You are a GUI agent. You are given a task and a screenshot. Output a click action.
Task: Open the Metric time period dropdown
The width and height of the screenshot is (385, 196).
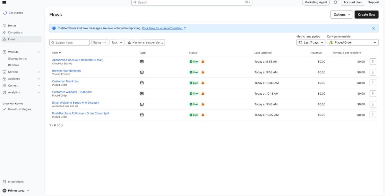click(x=311, y=42)
